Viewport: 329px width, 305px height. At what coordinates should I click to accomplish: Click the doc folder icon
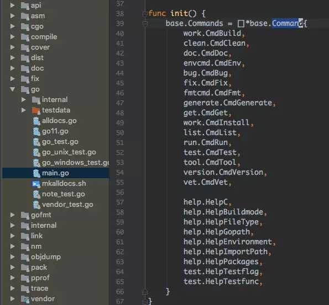(x=25, y=68)
